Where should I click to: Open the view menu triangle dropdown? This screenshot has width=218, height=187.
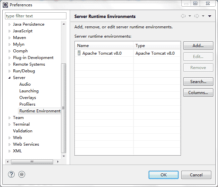click(x=210, y=16)
